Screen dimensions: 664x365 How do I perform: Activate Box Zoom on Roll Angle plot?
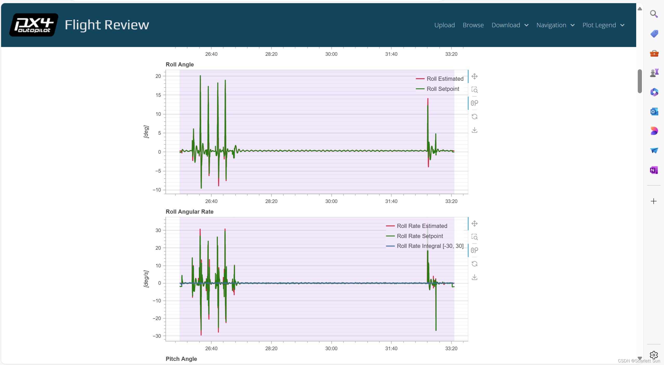(474, 90)
